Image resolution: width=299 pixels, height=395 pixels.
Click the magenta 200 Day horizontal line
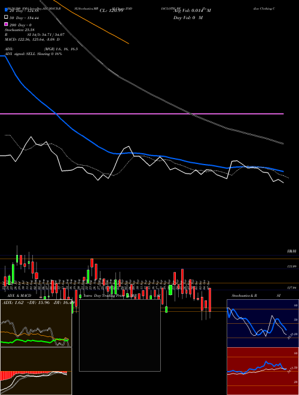click(x=142, y=114)
